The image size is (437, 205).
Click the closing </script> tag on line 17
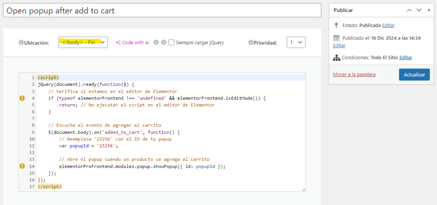50,187
